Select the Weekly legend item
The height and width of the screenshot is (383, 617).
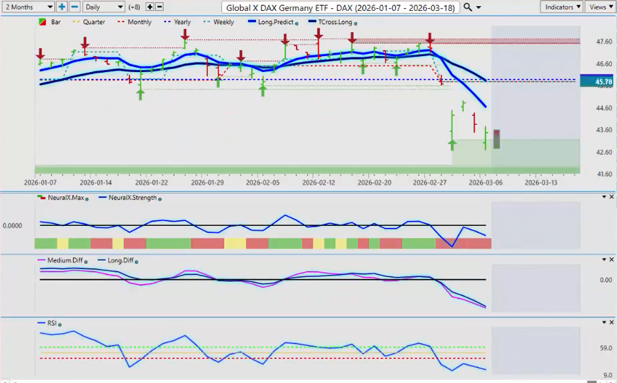pyautogui.click(x=223, y=22)
